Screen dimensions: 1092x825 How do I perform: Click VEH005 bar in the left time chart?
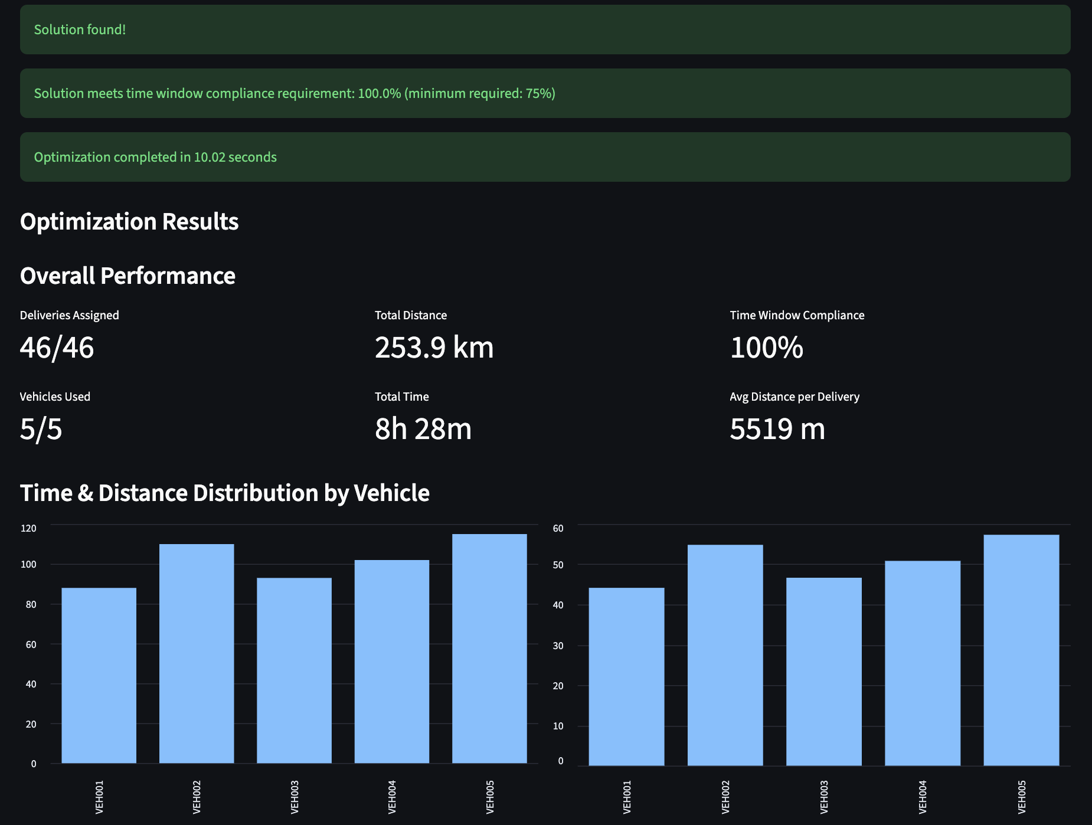click(x=489, y=649)
